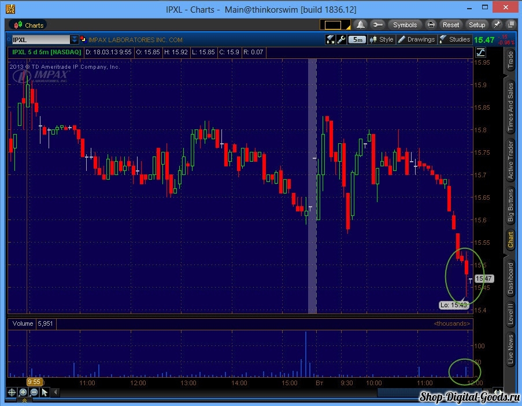Open the Drawings menu
This screenshot has width=522, height=406.
tap(416, 40)
